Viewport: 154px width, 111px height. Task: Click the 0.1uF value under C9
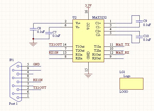pyautogui.click(x=147, y=25)
